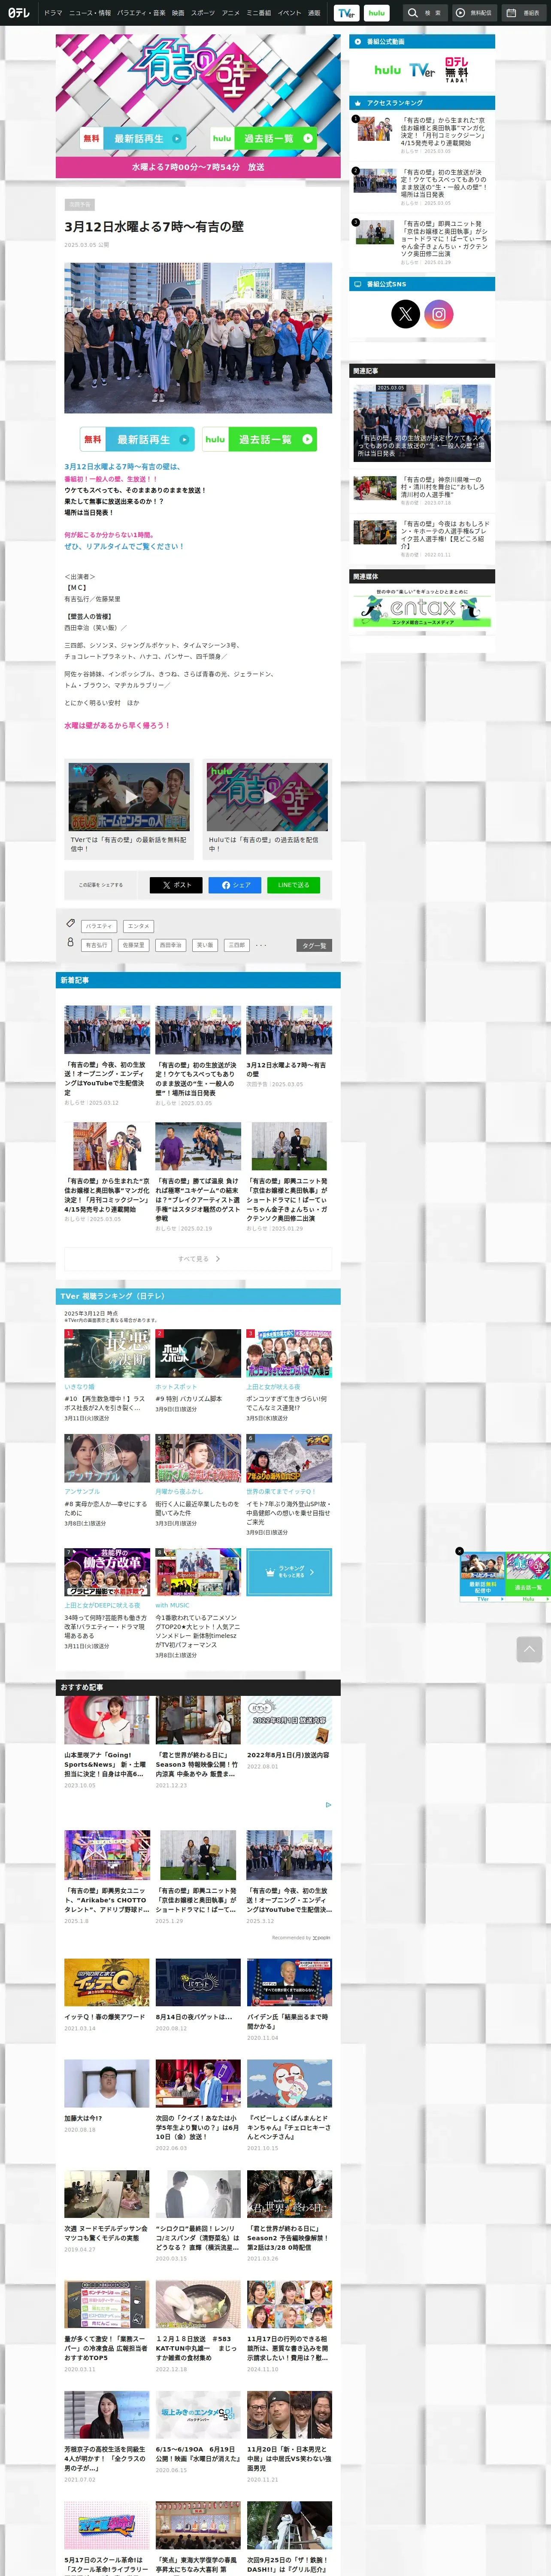This screenshot has width=551, height=2576.
Task: Open 過去話一覧 Hulu floating banner
Action: tap(528, 1576)
